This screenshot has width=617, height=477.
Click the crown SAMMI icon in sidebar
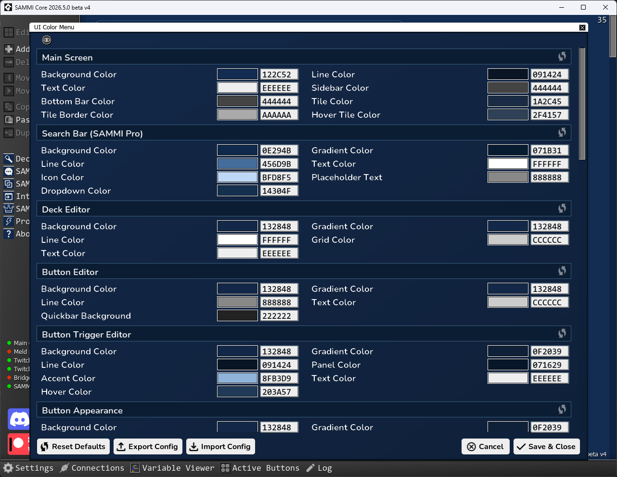9,209
